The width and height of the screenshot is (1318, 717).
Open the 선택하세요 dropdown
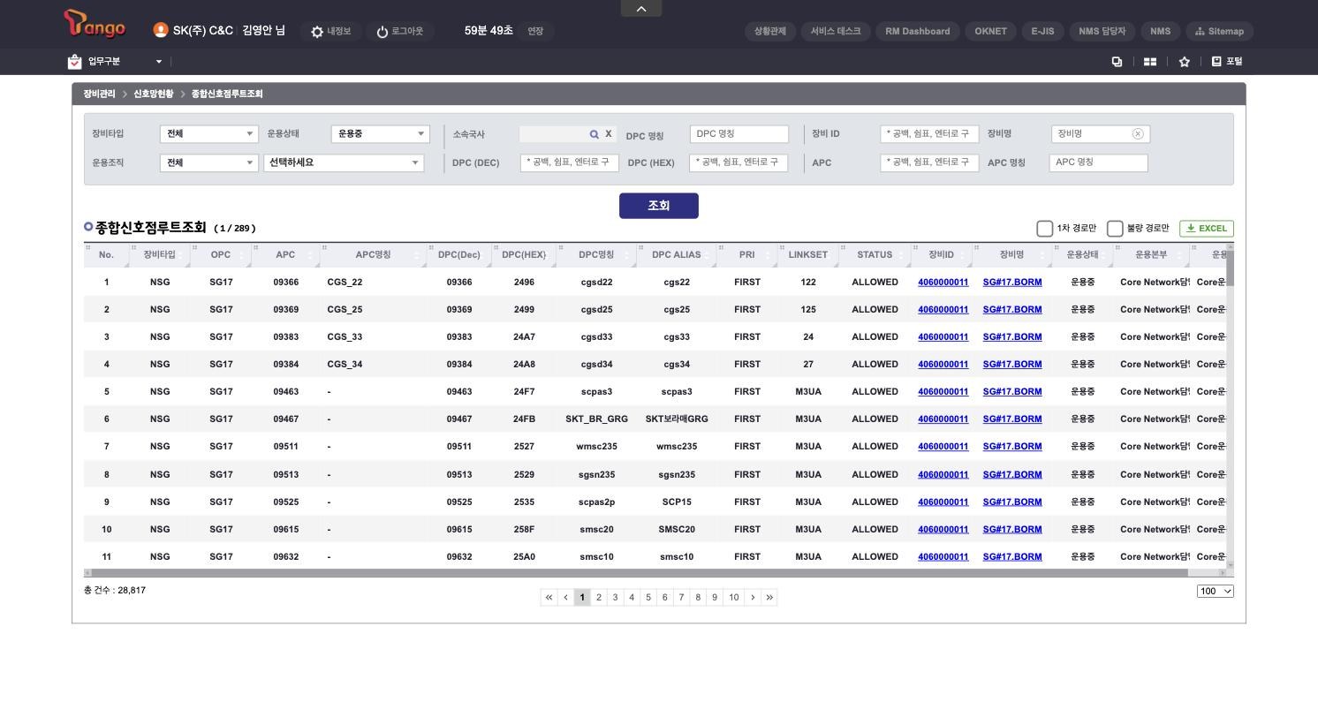[x=344, y=162]
